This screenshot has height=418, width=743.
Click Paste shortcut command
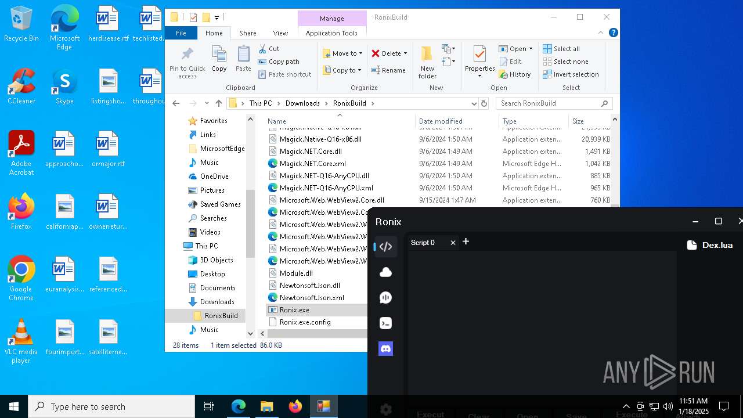(x=284, y=74)
